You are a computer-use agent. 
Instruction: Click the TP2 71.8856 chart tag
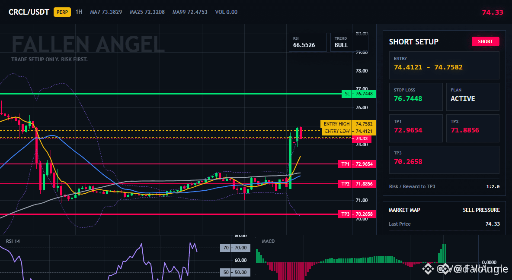tap(357, 184)
